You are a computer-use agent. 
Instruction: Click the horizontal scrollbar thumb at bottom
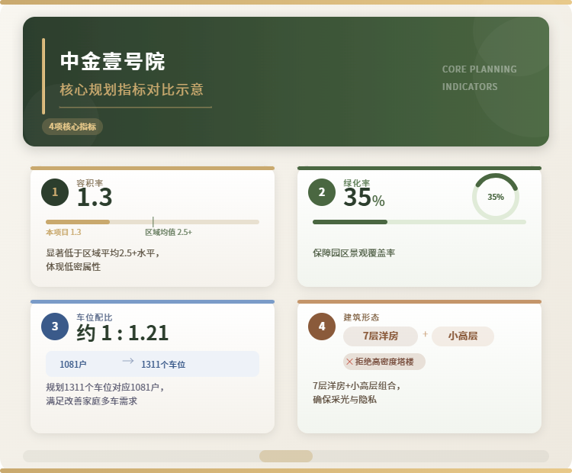point(286,456)
